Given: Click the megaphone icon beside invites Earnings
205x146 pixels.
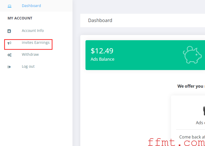Looking at the screenshot, I should [x=9, y=43].
